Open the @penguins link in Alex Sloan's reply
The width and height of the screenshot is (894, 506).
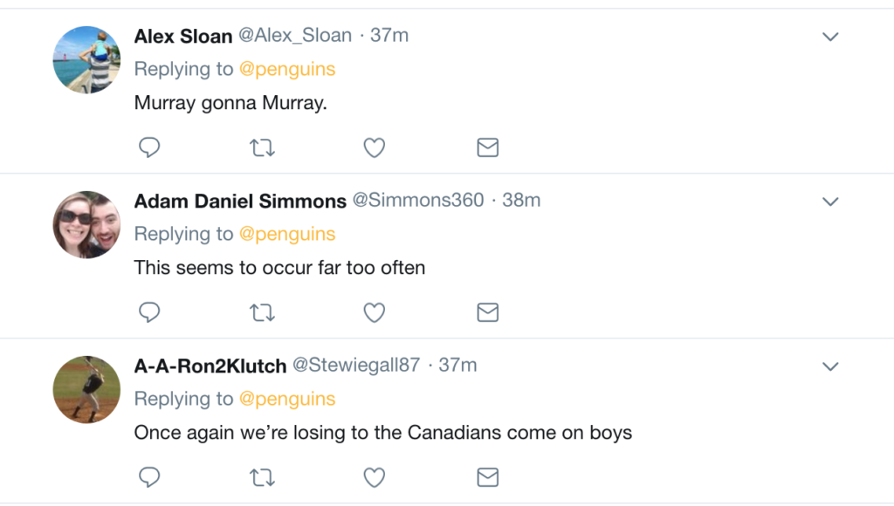tap(287, 69)
